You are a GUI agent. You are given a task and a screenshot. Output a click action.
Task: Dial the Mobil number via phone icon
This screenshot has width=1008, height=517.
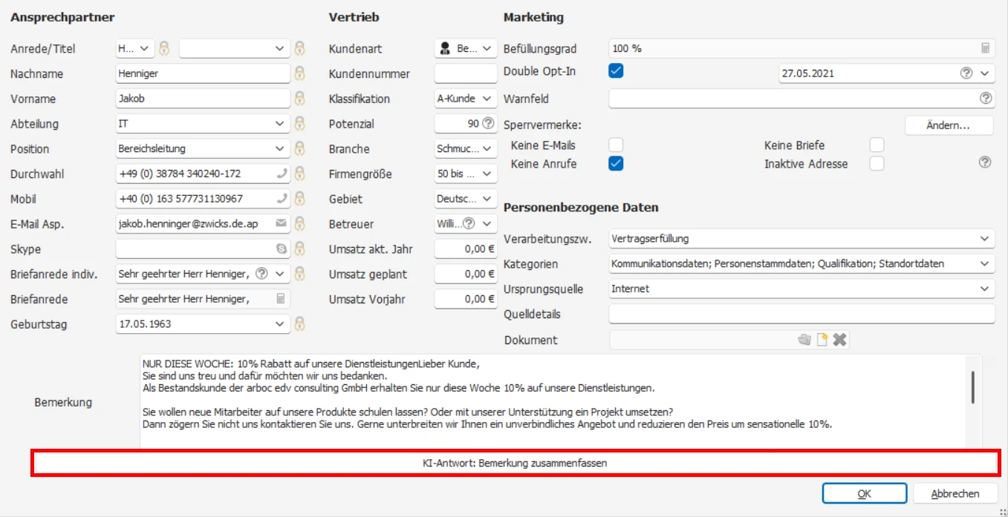tap(282, 199)
